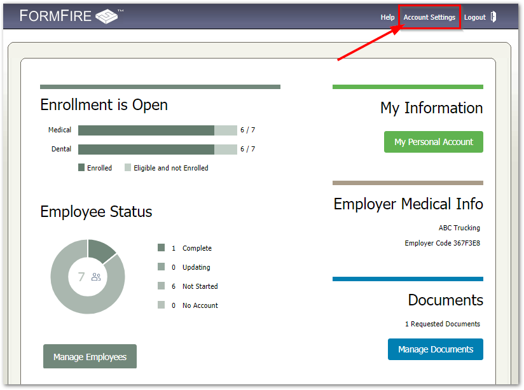
Task: Click the 'Not Started' status label
Action: tap(200, 286)
